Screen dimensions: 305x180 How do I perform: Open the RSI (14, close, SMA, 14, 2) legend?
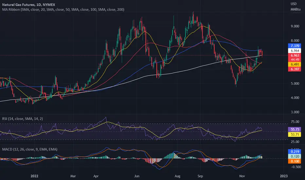[x=23, y=118]
